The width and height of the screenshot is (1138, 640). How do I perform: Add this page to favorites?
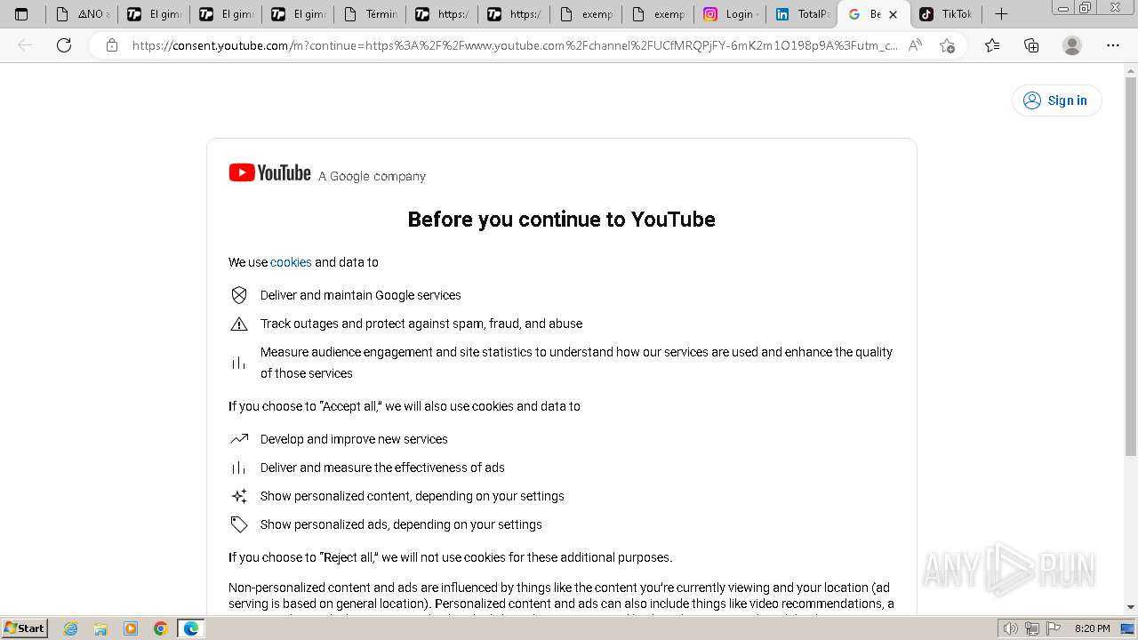pyautogui.click(x=947, y=45)
